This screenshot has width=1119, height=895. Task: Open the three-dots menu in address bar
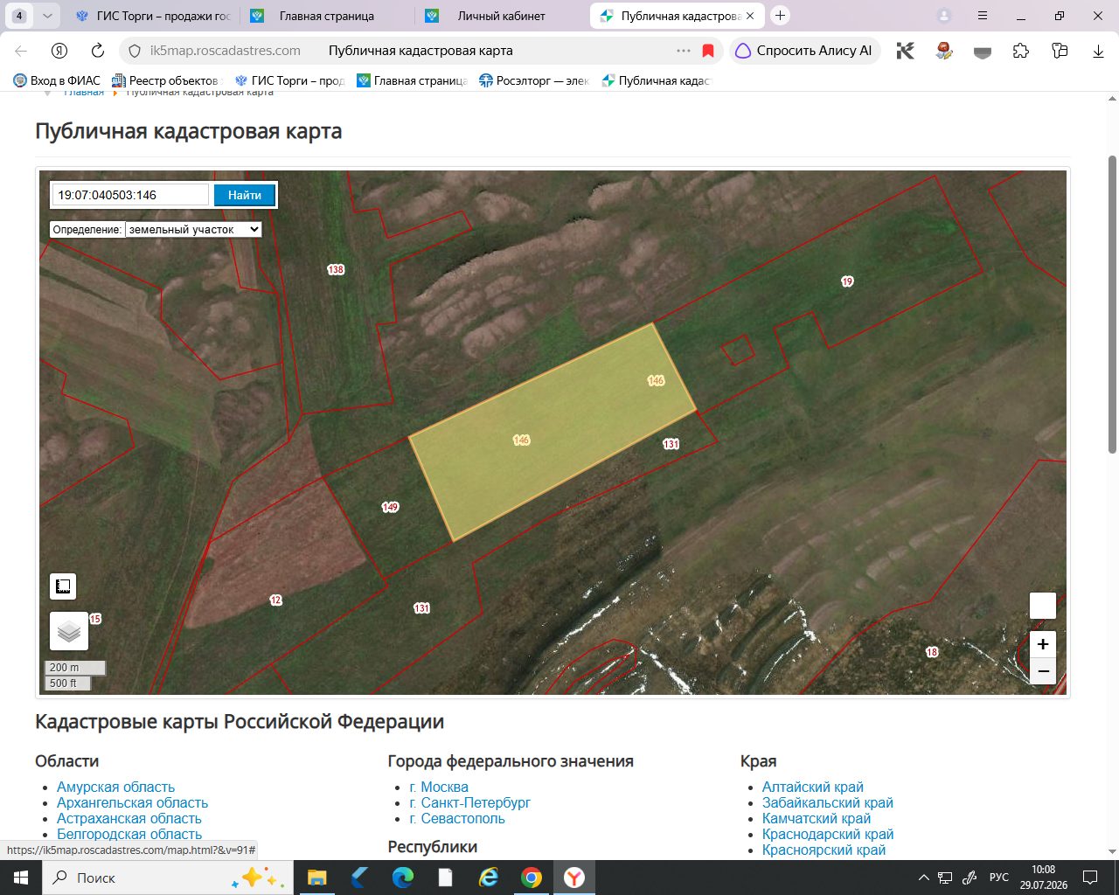pyautogui.click(x=684, y=51)
